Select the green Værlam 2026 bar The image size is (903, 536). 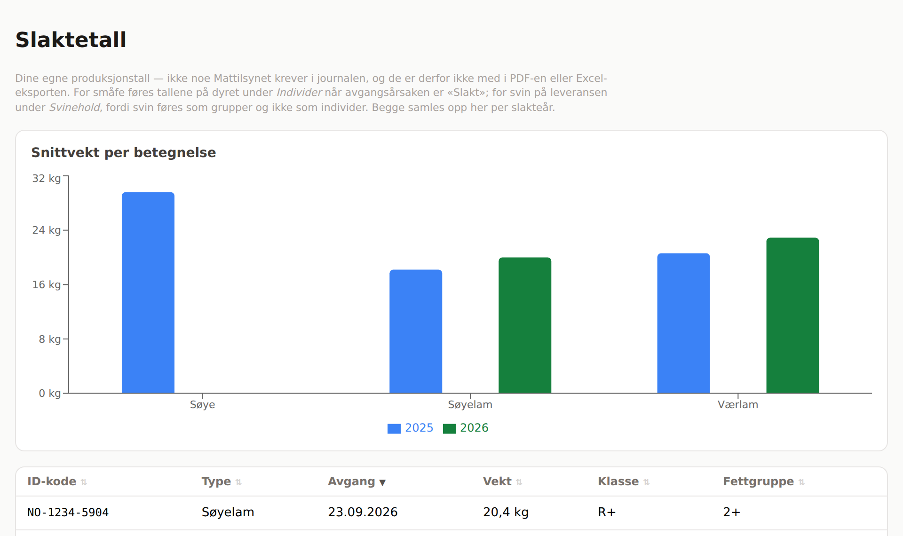792,315
